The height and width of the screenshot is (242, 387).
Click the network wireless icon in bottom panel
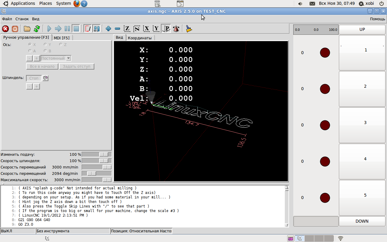340,238
